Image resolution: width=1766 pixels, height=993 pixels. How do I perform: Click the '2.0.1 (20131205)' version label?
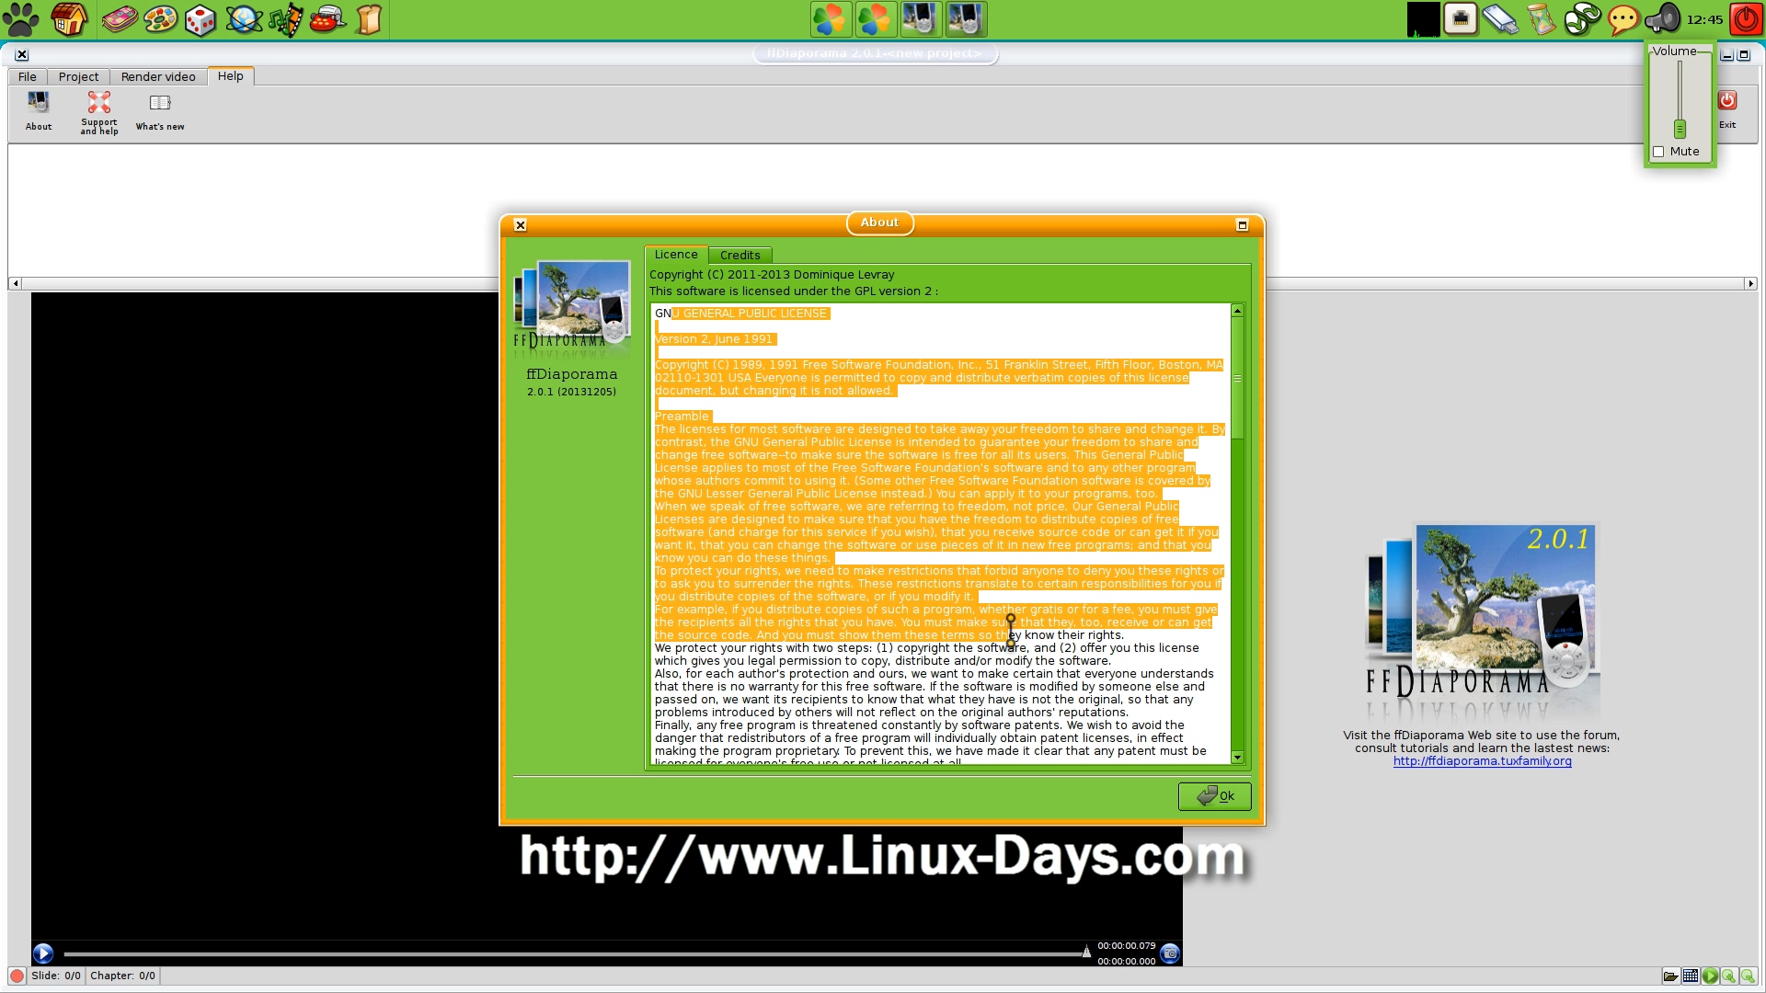point(571,393)
